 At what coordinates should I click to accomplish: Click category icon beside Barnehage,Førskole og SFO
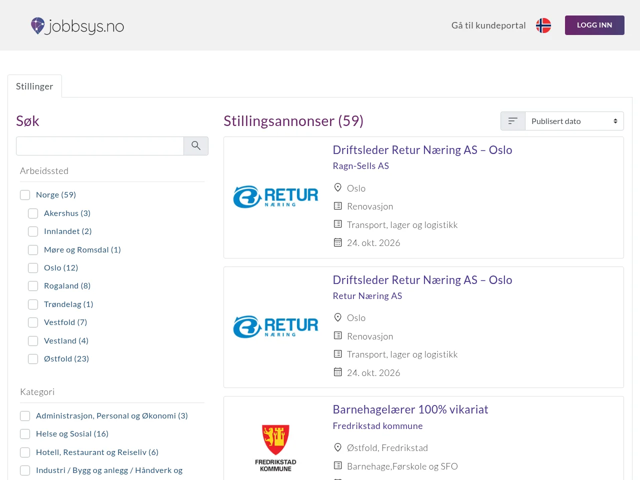(338, 465)
